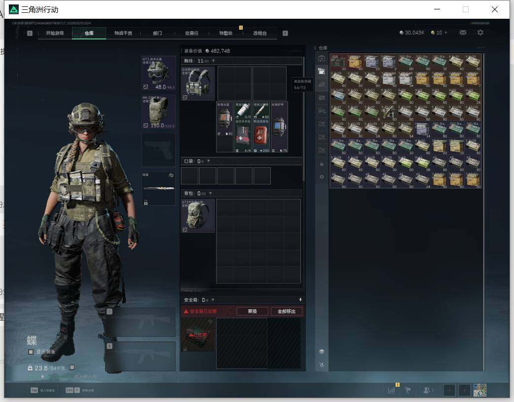Click next-tab key icon right of 改枪台
514x402 pixels.
click(285, 33)
